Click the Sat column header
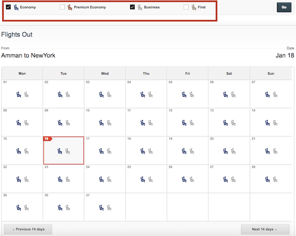The image size is (296, 236). point(229,73)
